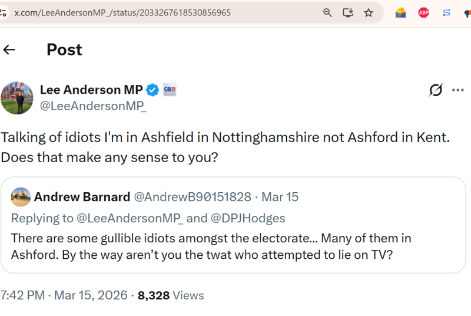This screenshot has height=316, width=471.
Task: Open the Grok explain-post icon
Action: click(x=436, y=90)
